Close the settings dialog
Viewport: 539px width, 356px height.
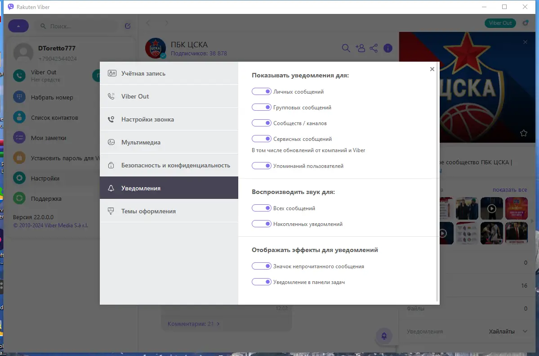pos(432,69)
